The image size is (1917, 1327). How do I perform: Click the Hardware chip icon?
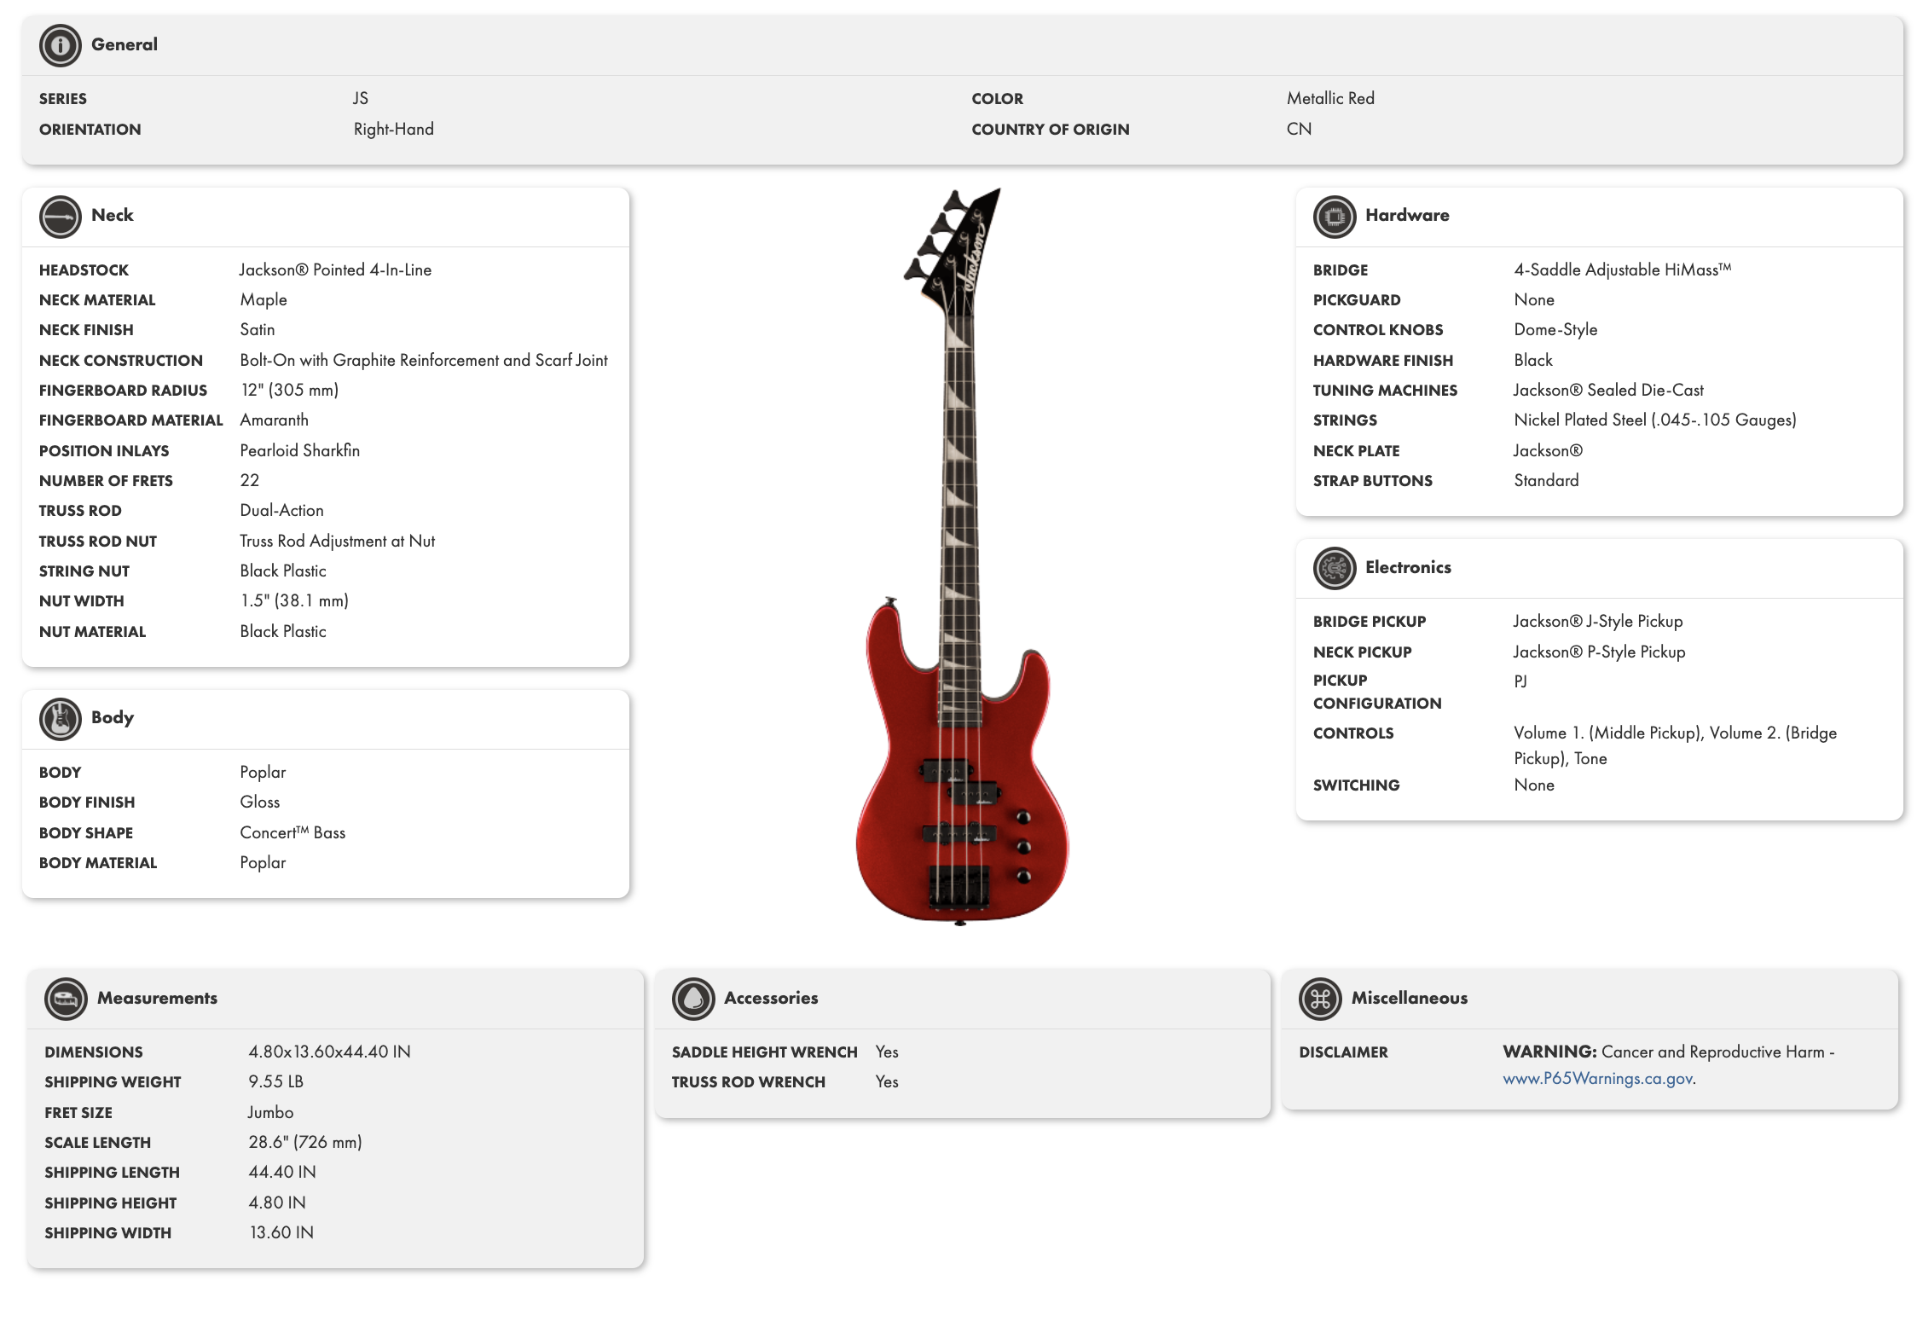1335,217
